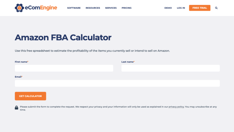Viewport: 234px width, 132px height.
Task: Click the Amazon FBA Calculator heading
Action: click(63, 38)
